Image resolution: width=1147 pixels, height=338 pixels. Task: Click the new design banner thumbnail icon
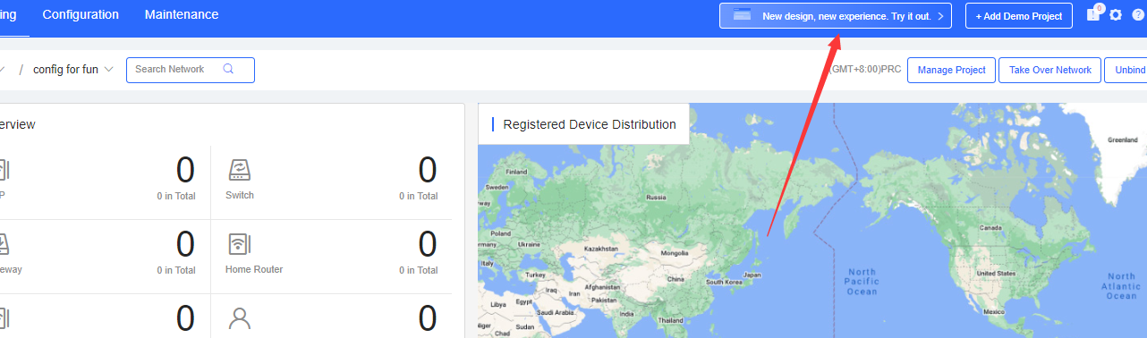point(742,15)
